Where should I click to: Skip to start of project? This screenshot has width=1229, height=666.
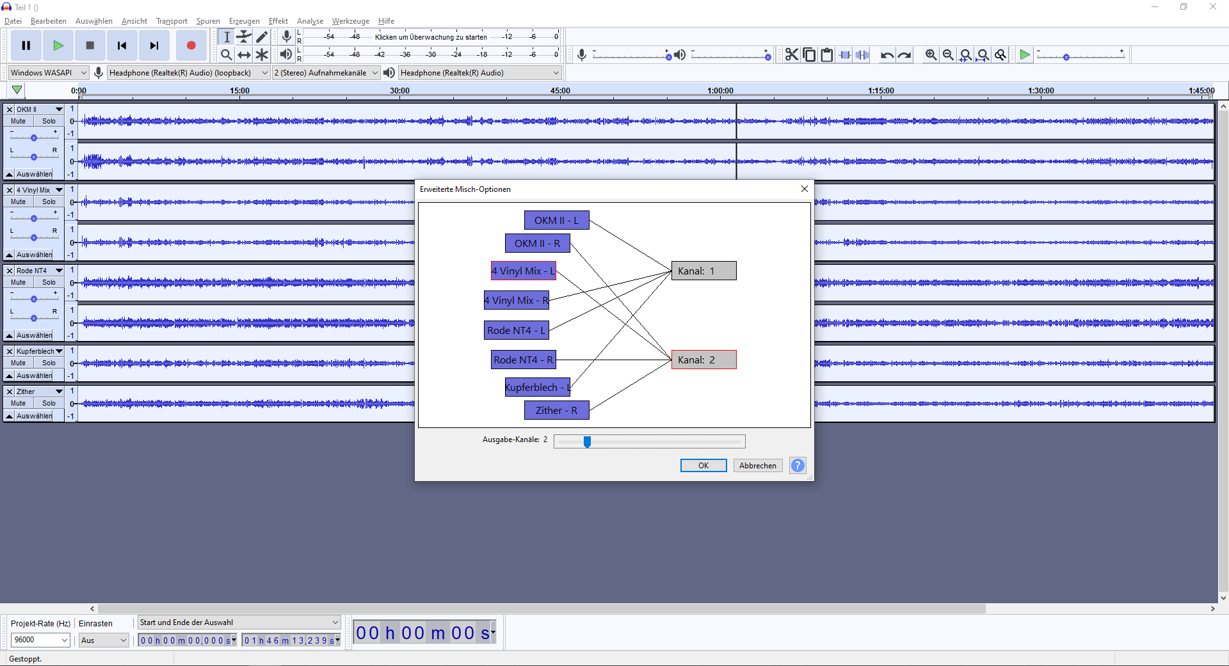click(x=122, y=45)
